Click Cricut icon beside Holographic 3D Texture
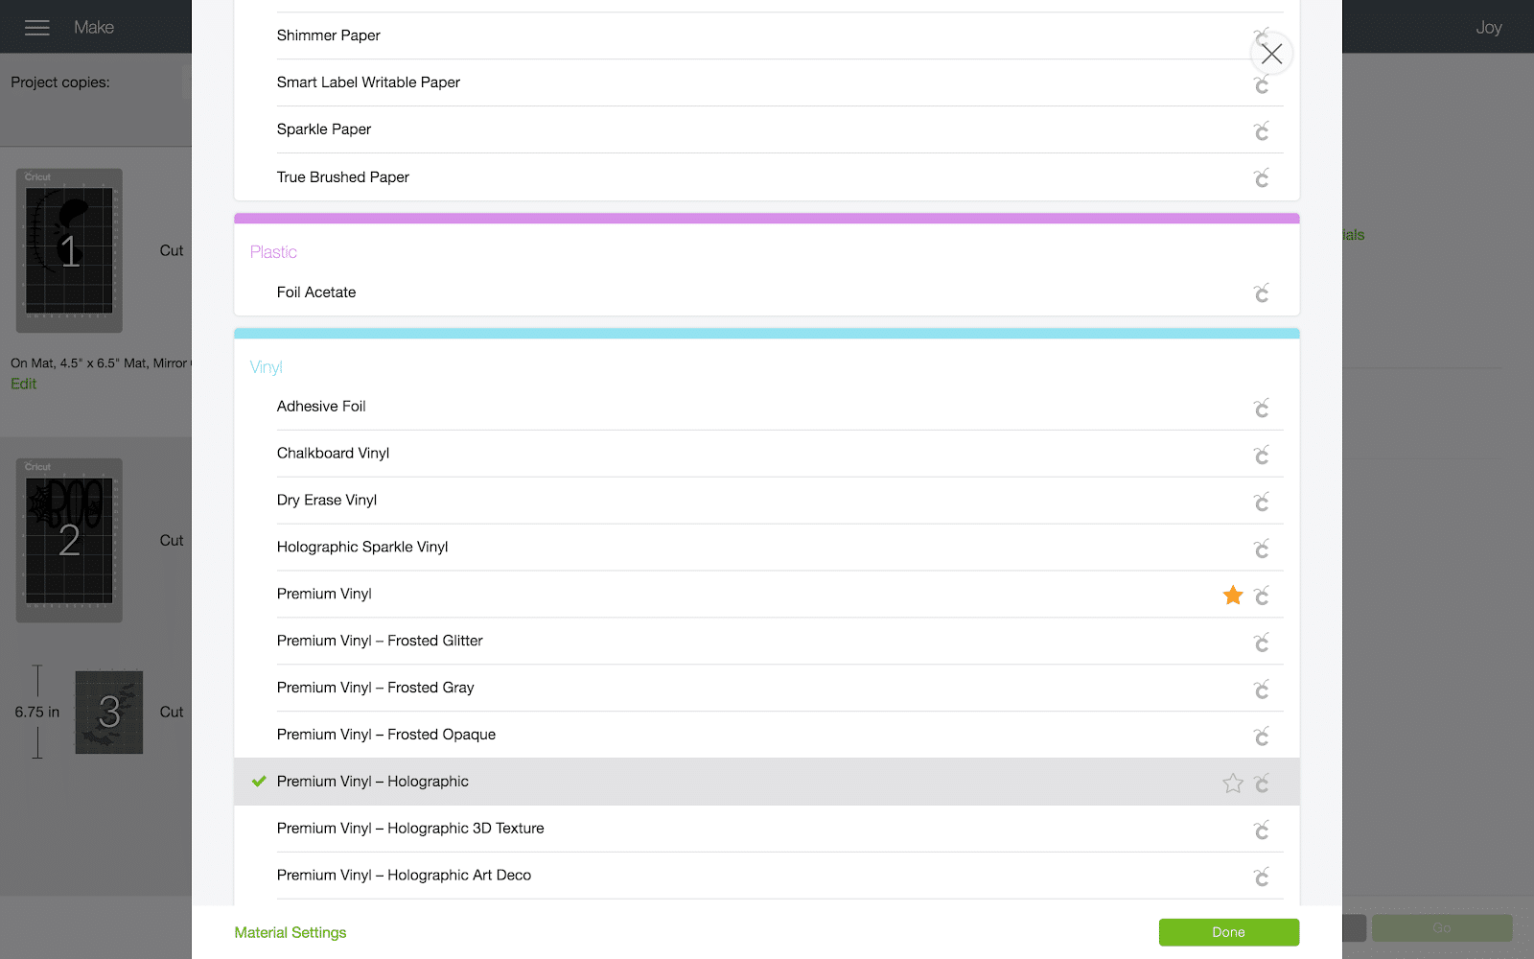The image size is (1534, 959). click(1262, 830)
